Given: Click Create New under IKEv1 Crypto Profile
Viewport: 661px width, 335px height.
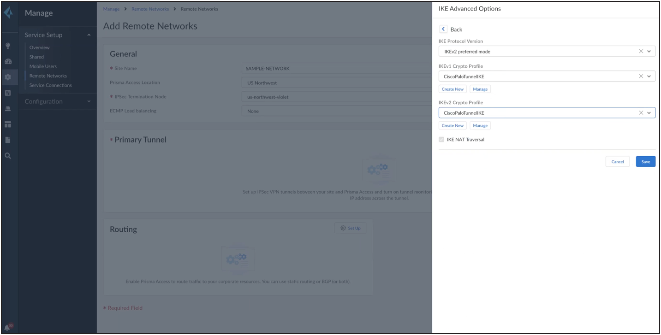Looking at the screenshot, I should (x=453, y=89).
